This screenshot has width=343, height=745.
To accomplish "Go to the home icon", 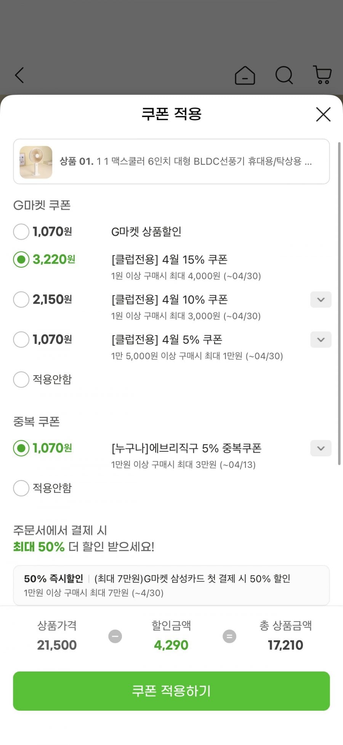I will pyautogui.click(x=245, y=75).
